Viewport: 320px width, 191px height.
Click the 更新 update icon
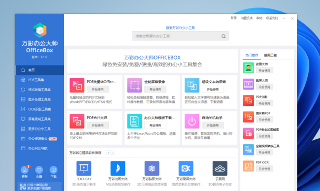(x=25, y=170)
